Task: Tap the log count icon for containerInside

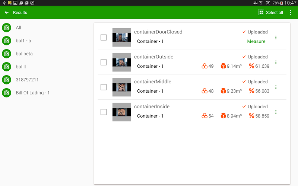Action: pyautogui.click(x=205, y=116)
